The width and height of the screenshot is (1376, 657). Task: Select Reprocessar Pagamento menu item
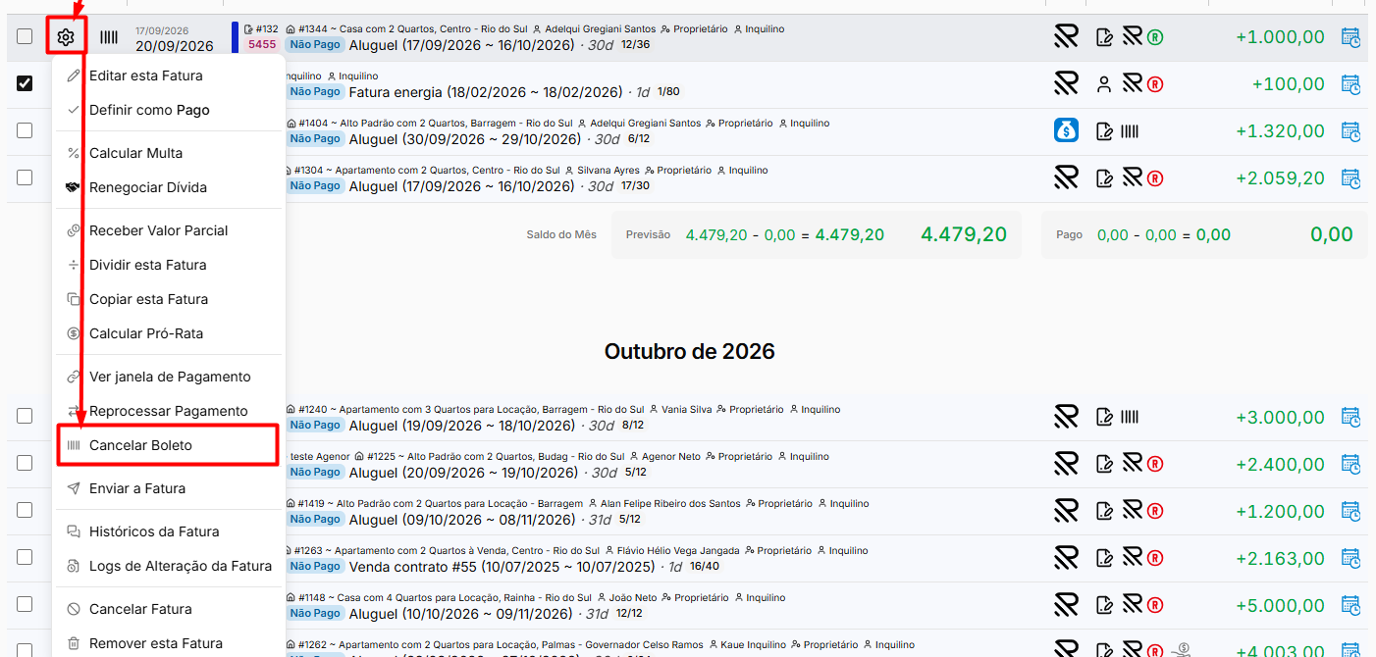[168, 411]
